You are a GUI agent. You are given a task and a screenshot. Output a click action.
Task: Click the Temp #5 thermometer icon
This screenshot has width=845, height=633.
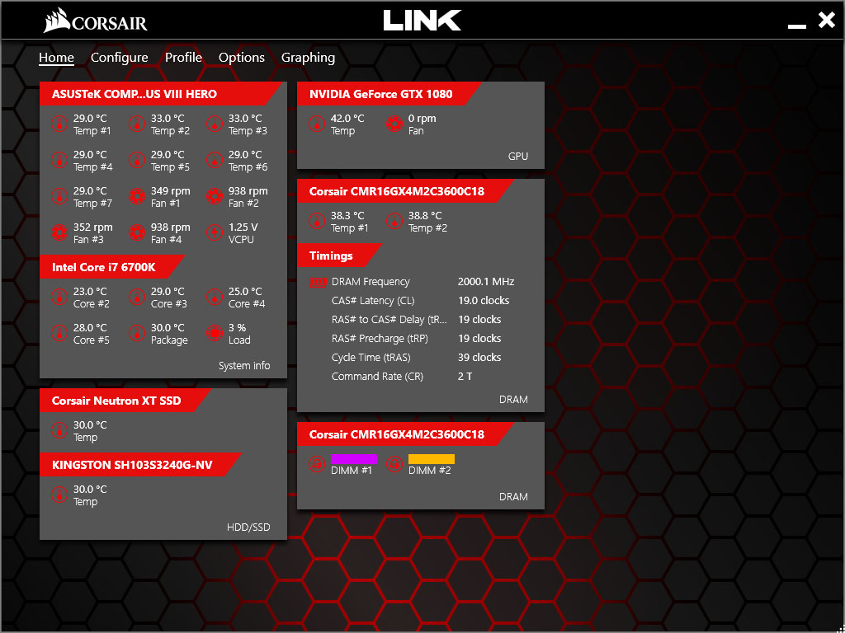tap(137, 161)
